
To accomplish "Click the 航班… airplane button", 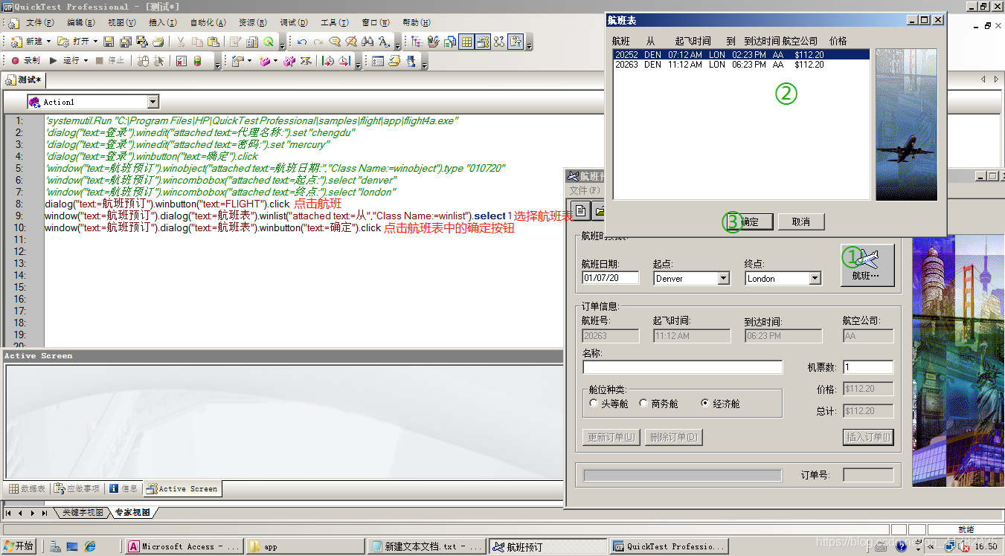I will [867, 265].
